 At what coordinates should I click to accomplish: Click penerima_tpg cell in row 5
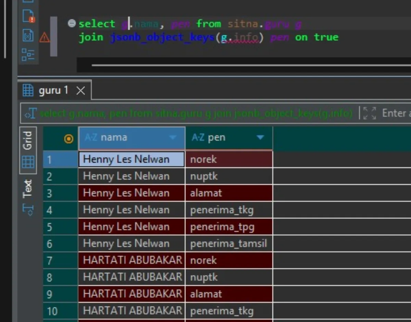click(x=229, y=227)
